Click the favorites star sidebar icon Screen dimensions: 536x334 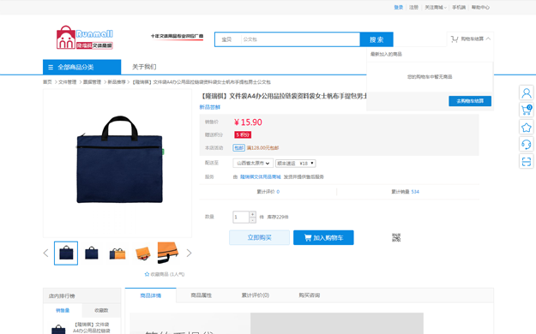click(527, 128)
